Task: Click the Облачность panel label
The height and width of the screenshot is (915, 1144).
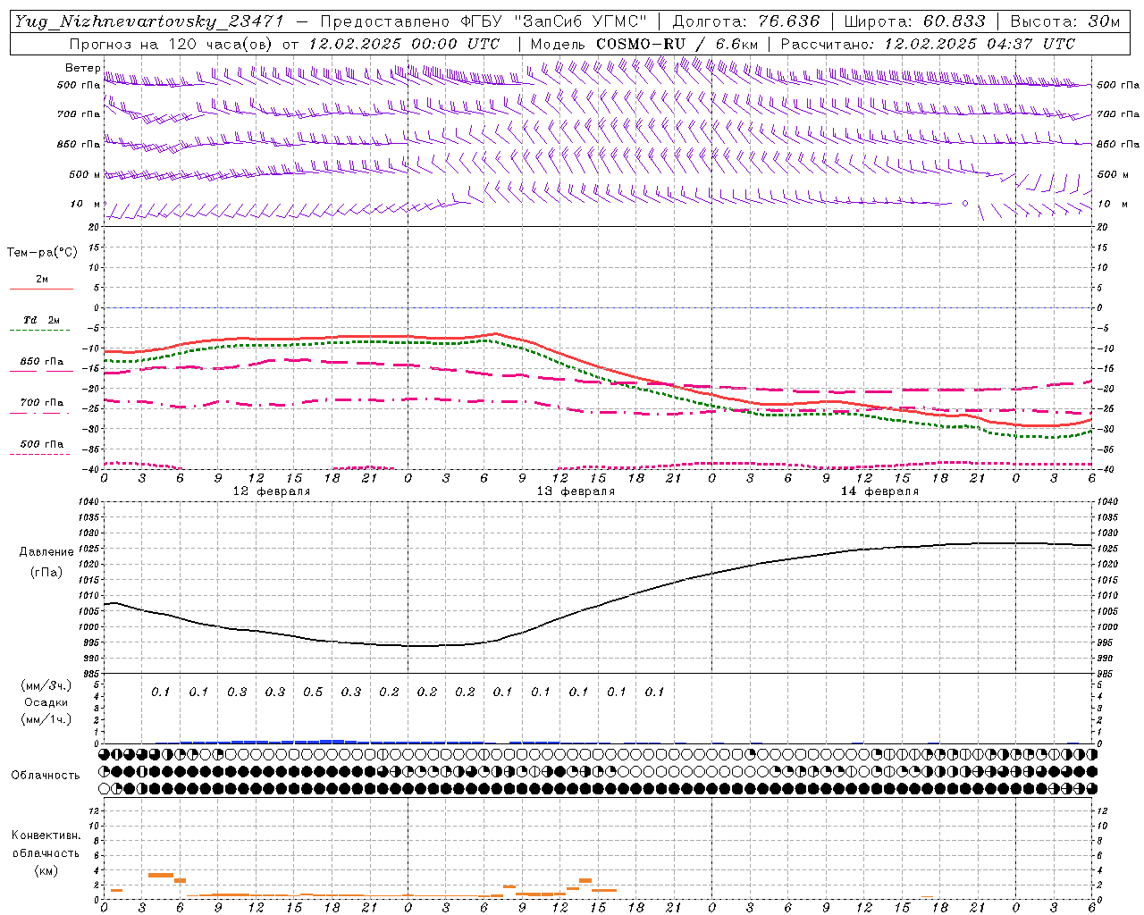Action: [46, 775]
